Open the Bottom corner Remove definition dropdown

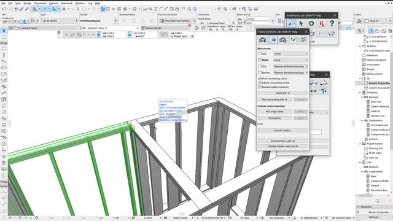(290, 72)
